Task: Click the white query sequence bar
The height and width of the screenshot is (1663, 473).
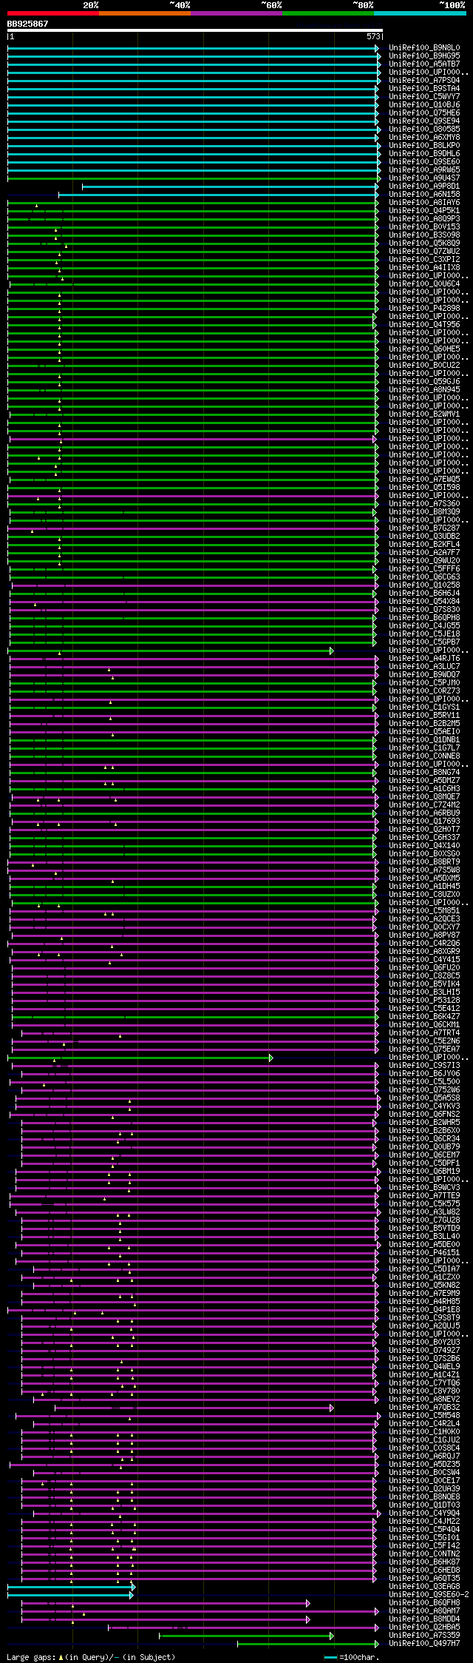Action: click(195, 30)
